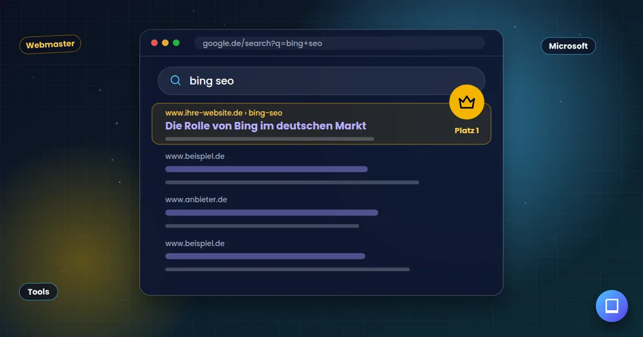
Task: Open the www.anbieter.de result
Action: 196,200
